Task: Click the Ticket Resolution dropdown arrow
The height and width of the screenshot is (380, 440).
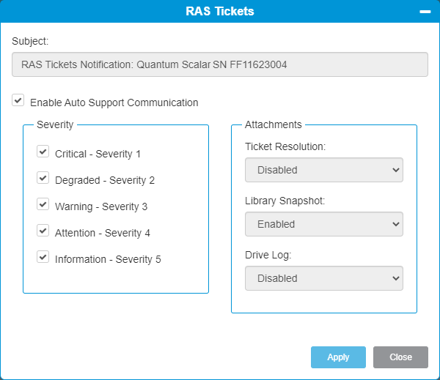Action: pyautogui.click(x=396, y=170)
